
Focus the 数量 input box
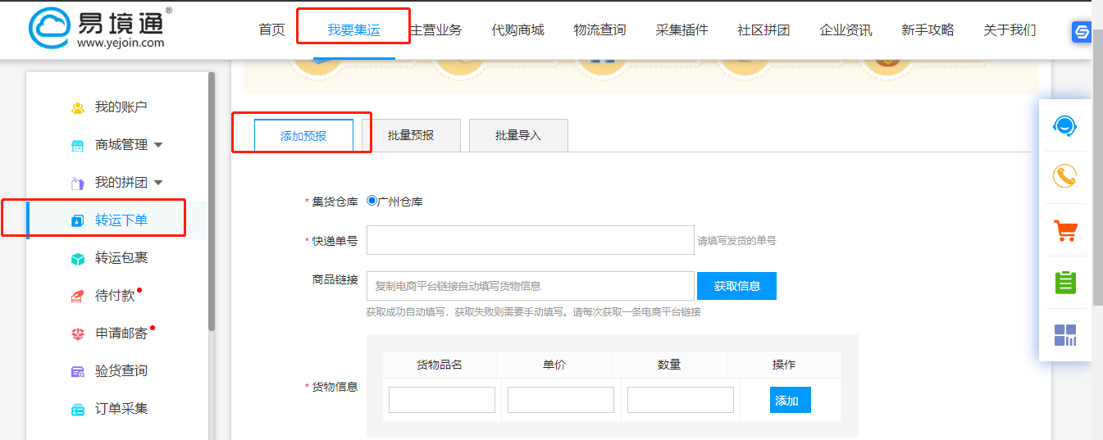[x=681, y=400]
